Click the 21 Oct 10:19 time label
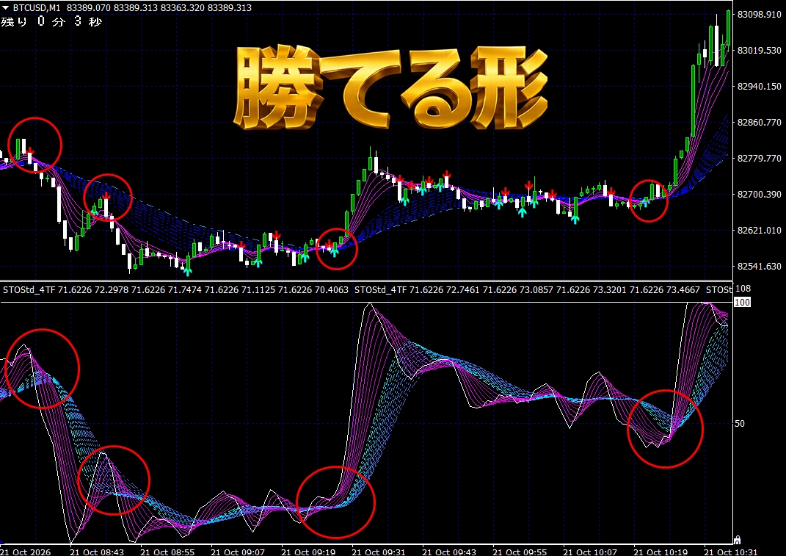Viewport: 786px width, 556px height. [661, 552]
